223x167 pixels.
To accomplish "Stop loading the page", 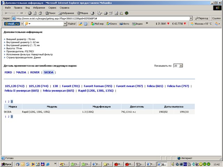I will pos(30,13).
